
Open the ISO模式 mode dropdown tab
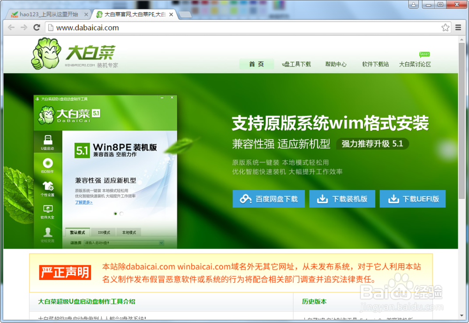pos(103,232)
